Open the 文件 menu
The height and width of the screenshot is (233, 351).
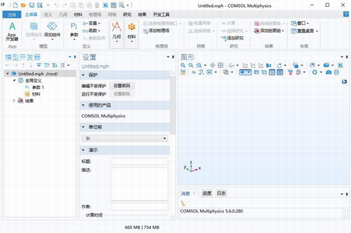[12, 15]
